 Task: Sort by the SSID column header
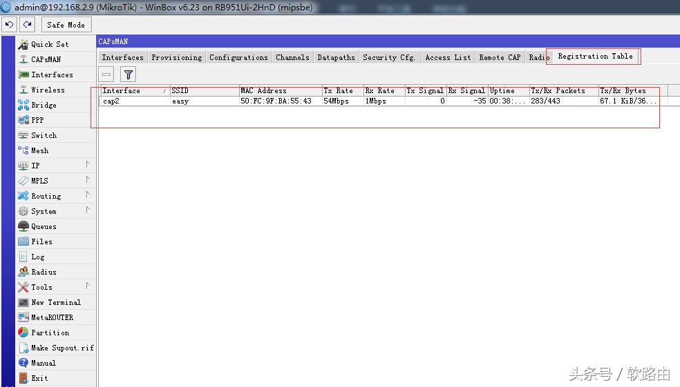tap(205, 90)
